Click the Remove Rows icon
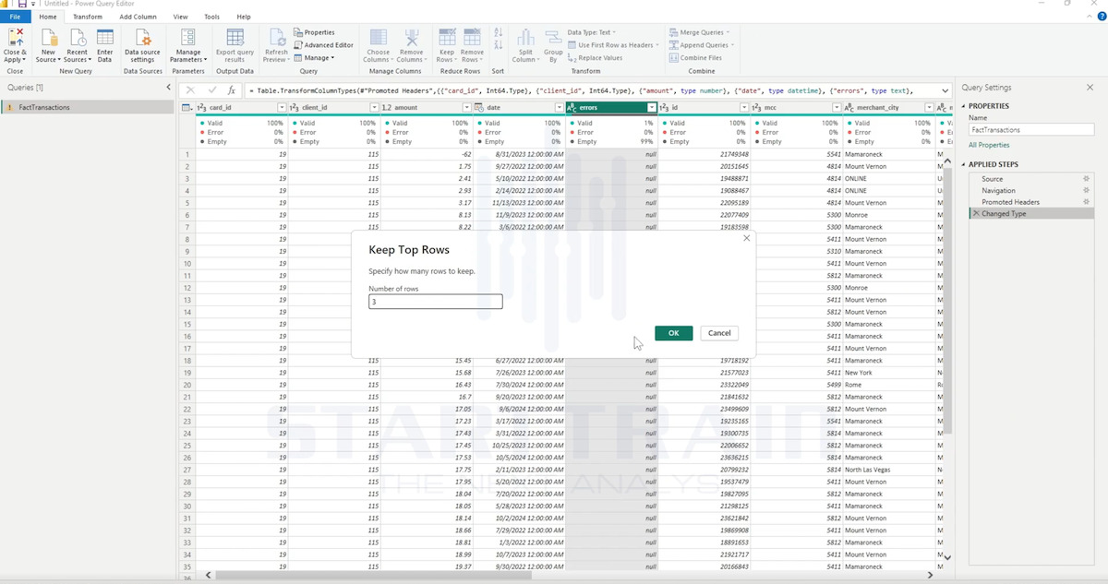The image size is (1108, 584). pyautogui.click(x=472, y=38)
